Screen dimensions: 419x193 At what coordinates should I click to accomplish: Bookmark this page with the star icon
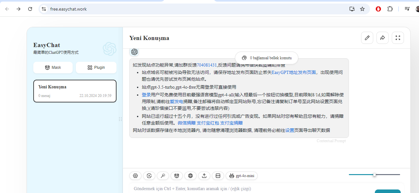point(362,9)
